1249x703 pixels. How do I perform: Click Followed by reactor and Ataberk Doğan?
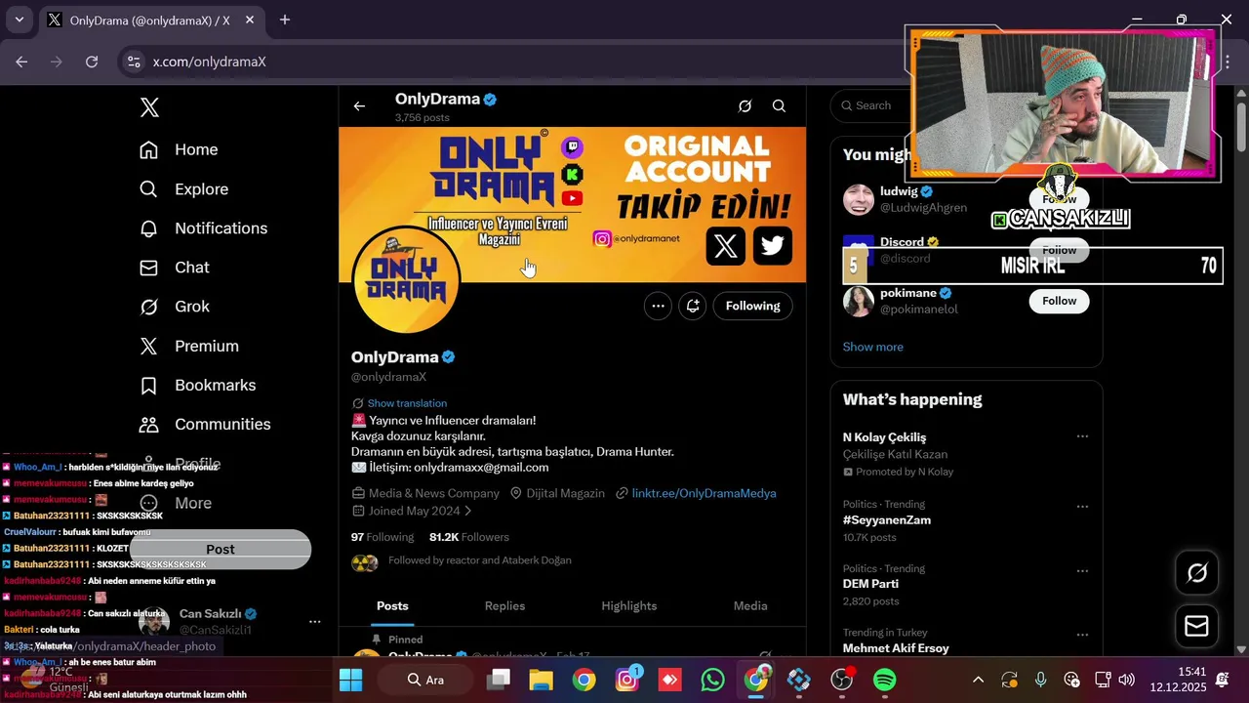(x=479, y=560)
